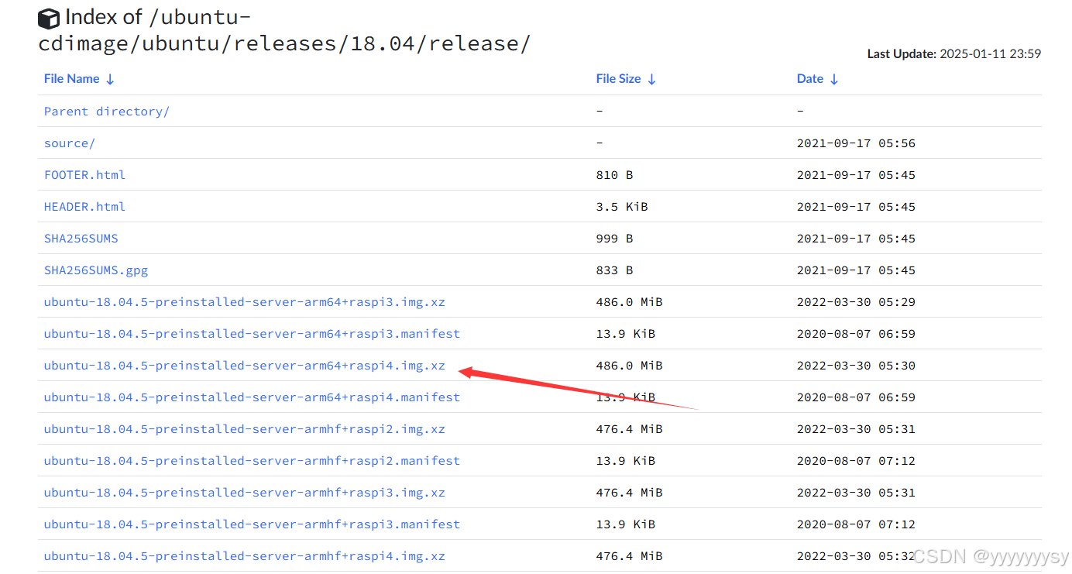Select the 476.4 MiB size of armhf+raspi2 image
The height and width of the screenshot is (574, 1072).
629,429
